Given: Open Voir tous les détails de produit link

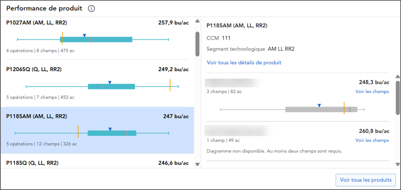Looking at the screenshot, I should click(x=244, y=62).
